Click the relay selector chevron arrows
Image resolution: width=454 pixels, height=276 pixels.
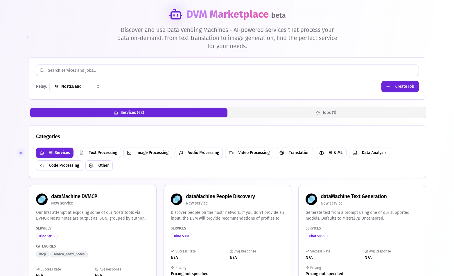[98, 87]
